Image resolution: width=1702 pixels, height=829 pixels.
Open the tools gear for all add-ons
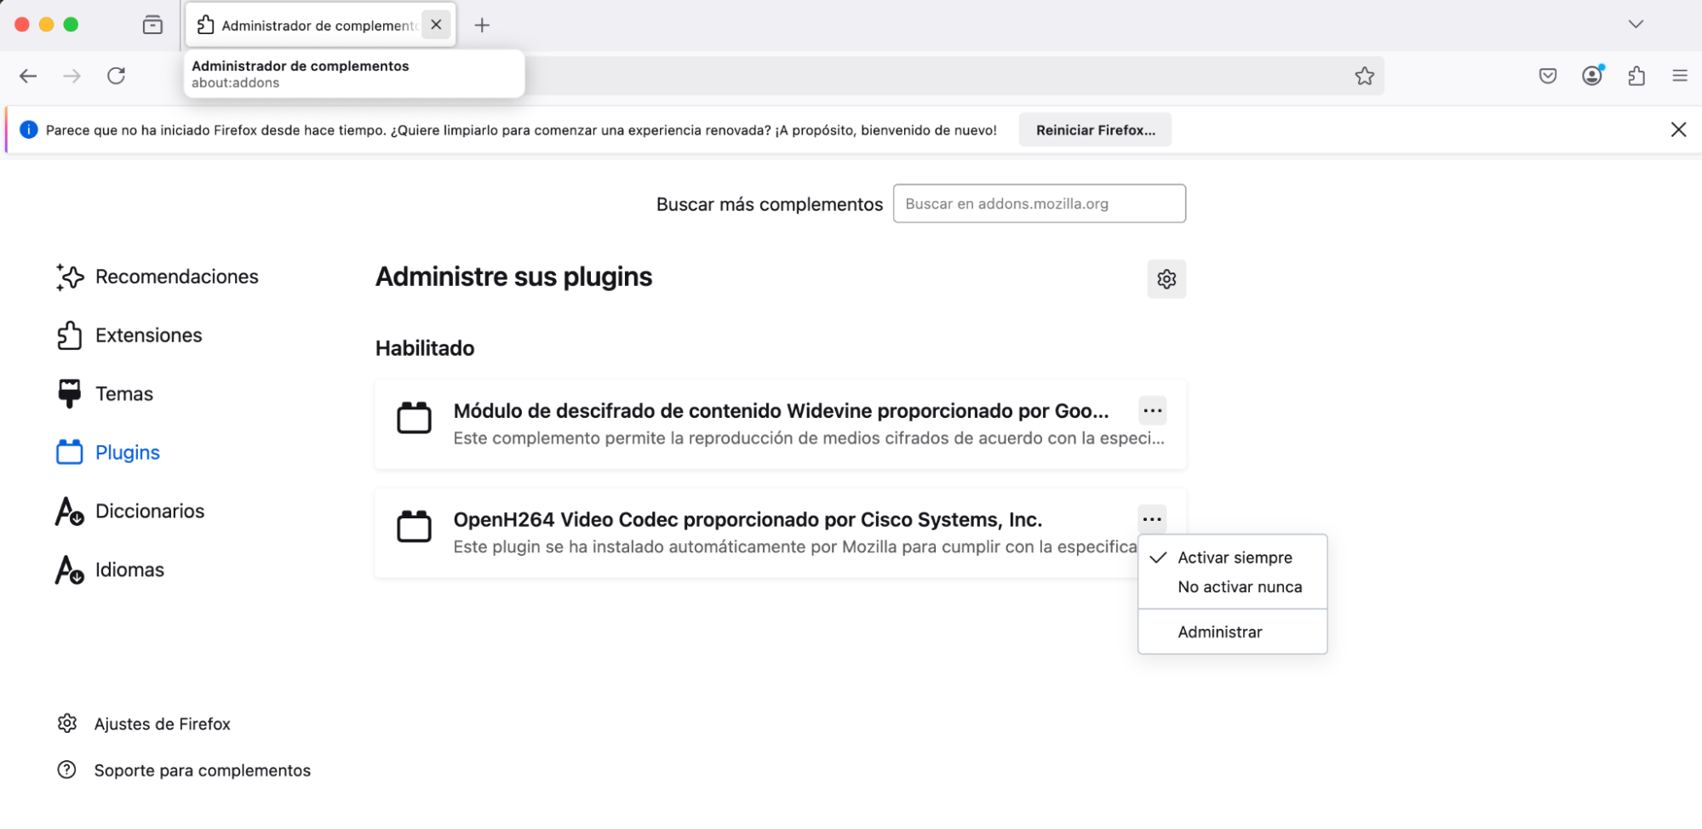(1166, 279)
